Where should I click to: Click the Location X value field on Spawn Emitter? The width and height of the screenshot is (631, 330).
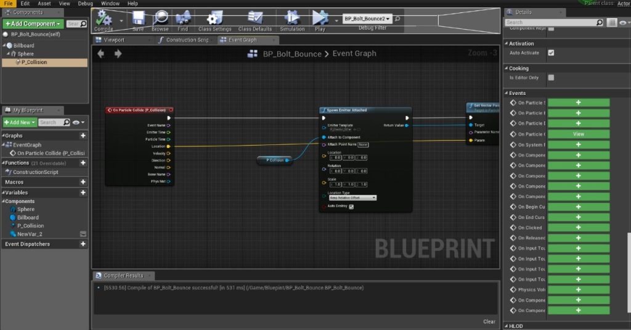[336, 157]
